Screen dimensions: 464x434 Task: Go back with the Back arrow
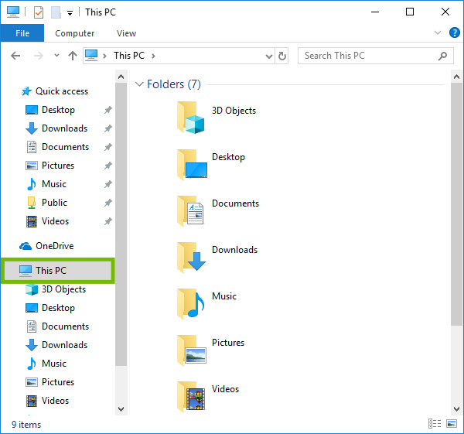15,56
